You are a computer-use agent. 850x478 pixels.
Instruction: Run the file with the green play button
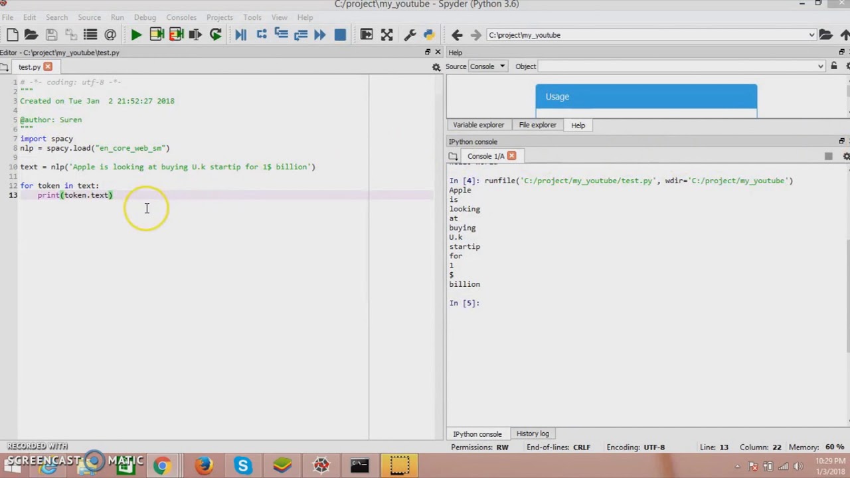136,35
